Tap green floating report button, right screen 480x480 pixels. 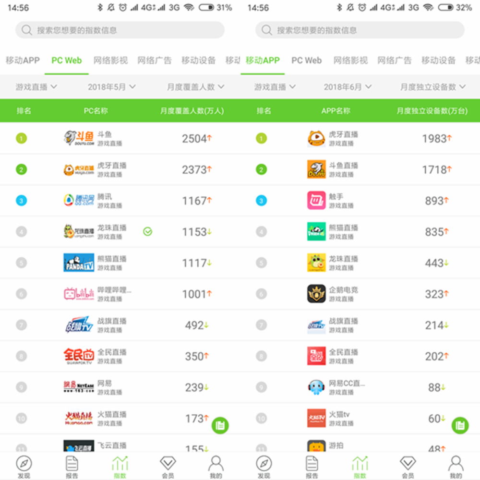coord(460,425)
